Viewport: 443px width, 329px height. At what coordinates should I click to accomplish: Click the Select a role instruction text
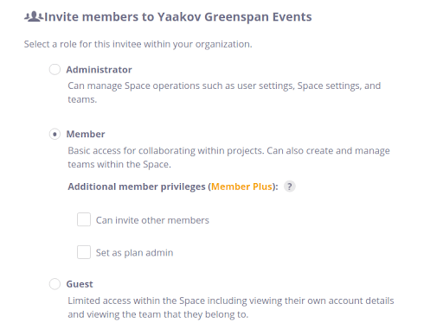[x=138, y=44]
